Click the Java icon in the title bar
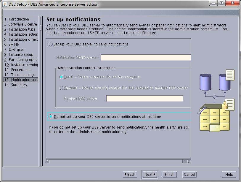 pyautogui.click(x=5, y=4)
